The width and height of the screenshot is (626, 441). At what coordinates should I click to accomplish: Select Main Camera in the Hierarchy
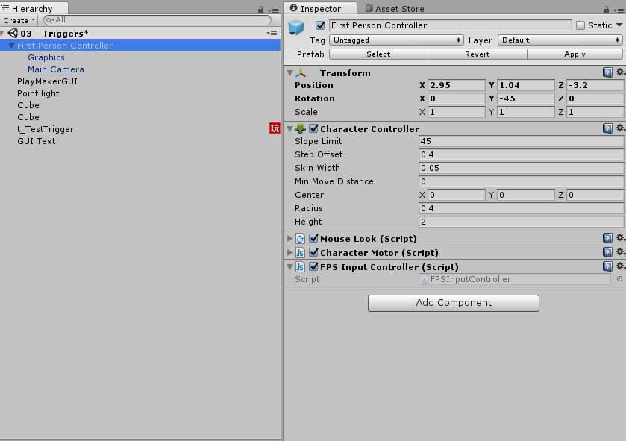(x=56, y=69)
